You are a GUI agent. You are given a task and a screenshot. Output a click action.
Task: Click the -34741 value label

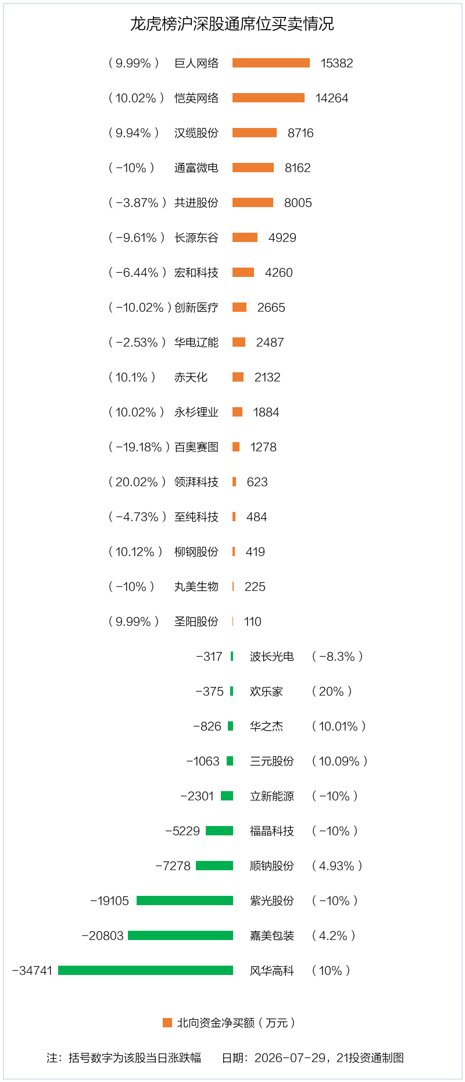pos(33,970)
